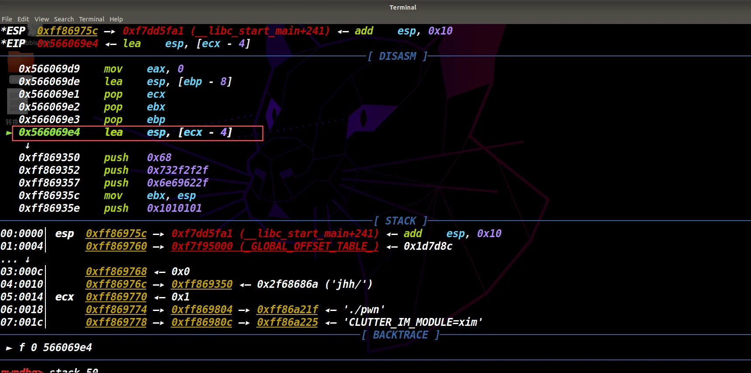Image resolution: width=751 pixels, height=373 pixels.
Task: Click the underlined 0xff86975c address on ESP register line
Action: pyautogui.click(x=68, y=31)
